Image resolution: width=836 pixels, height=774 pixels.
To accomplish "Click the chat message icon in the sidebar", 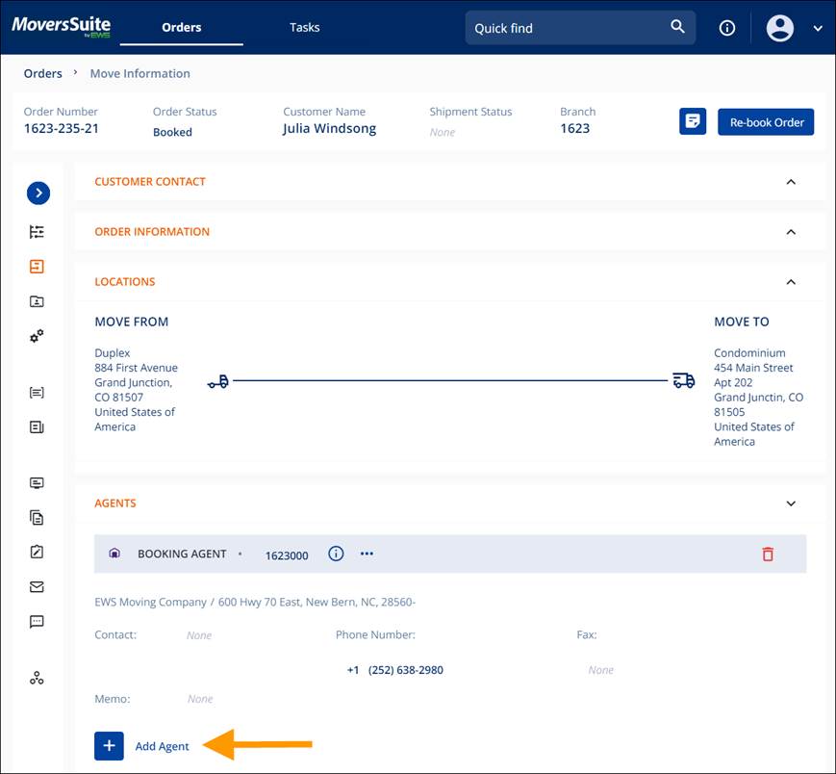I will tap(37, 621).
